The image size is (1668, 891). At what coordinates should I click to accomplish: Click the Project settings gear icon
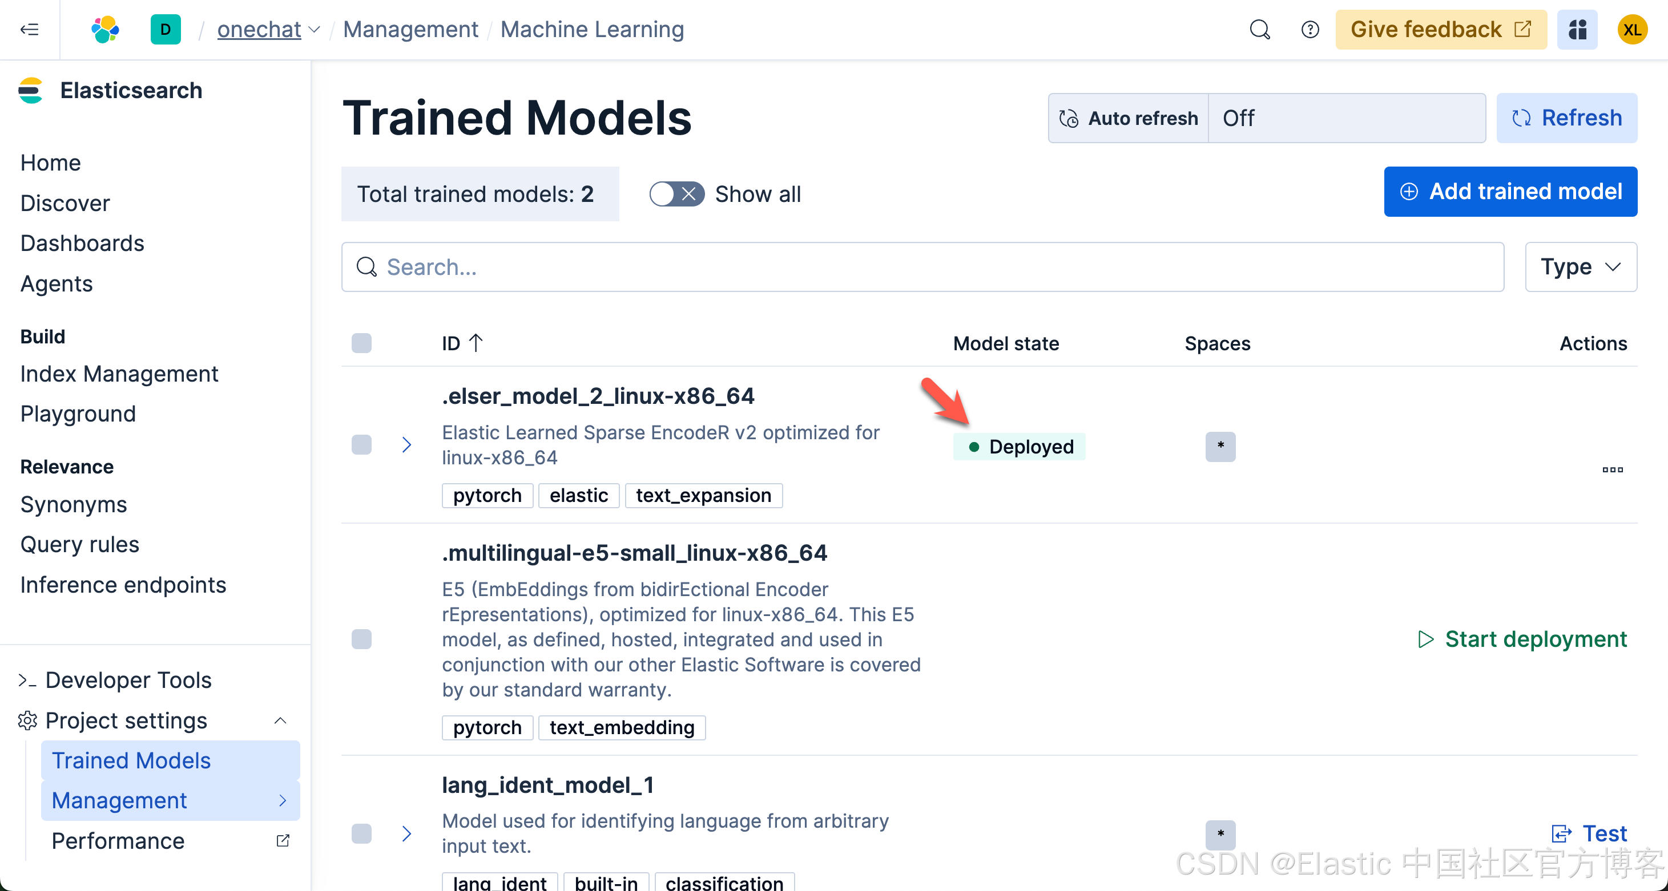coord(27,720)
